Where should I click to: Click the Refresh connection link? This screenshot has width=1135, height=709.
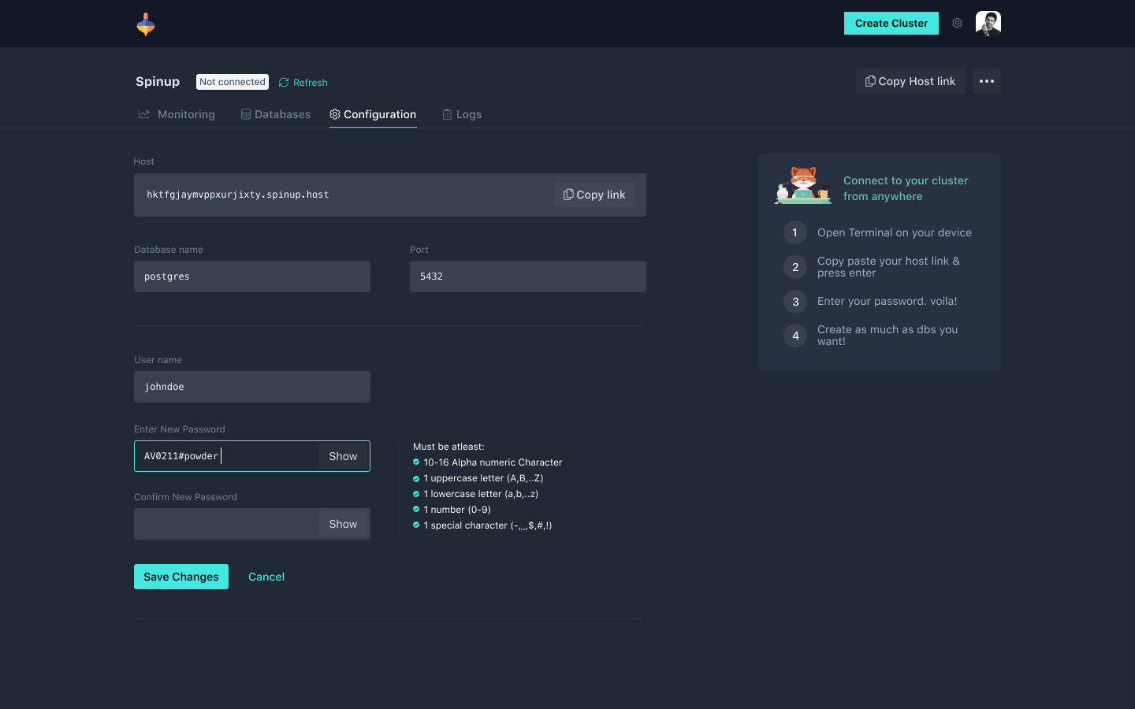[303, 83]
